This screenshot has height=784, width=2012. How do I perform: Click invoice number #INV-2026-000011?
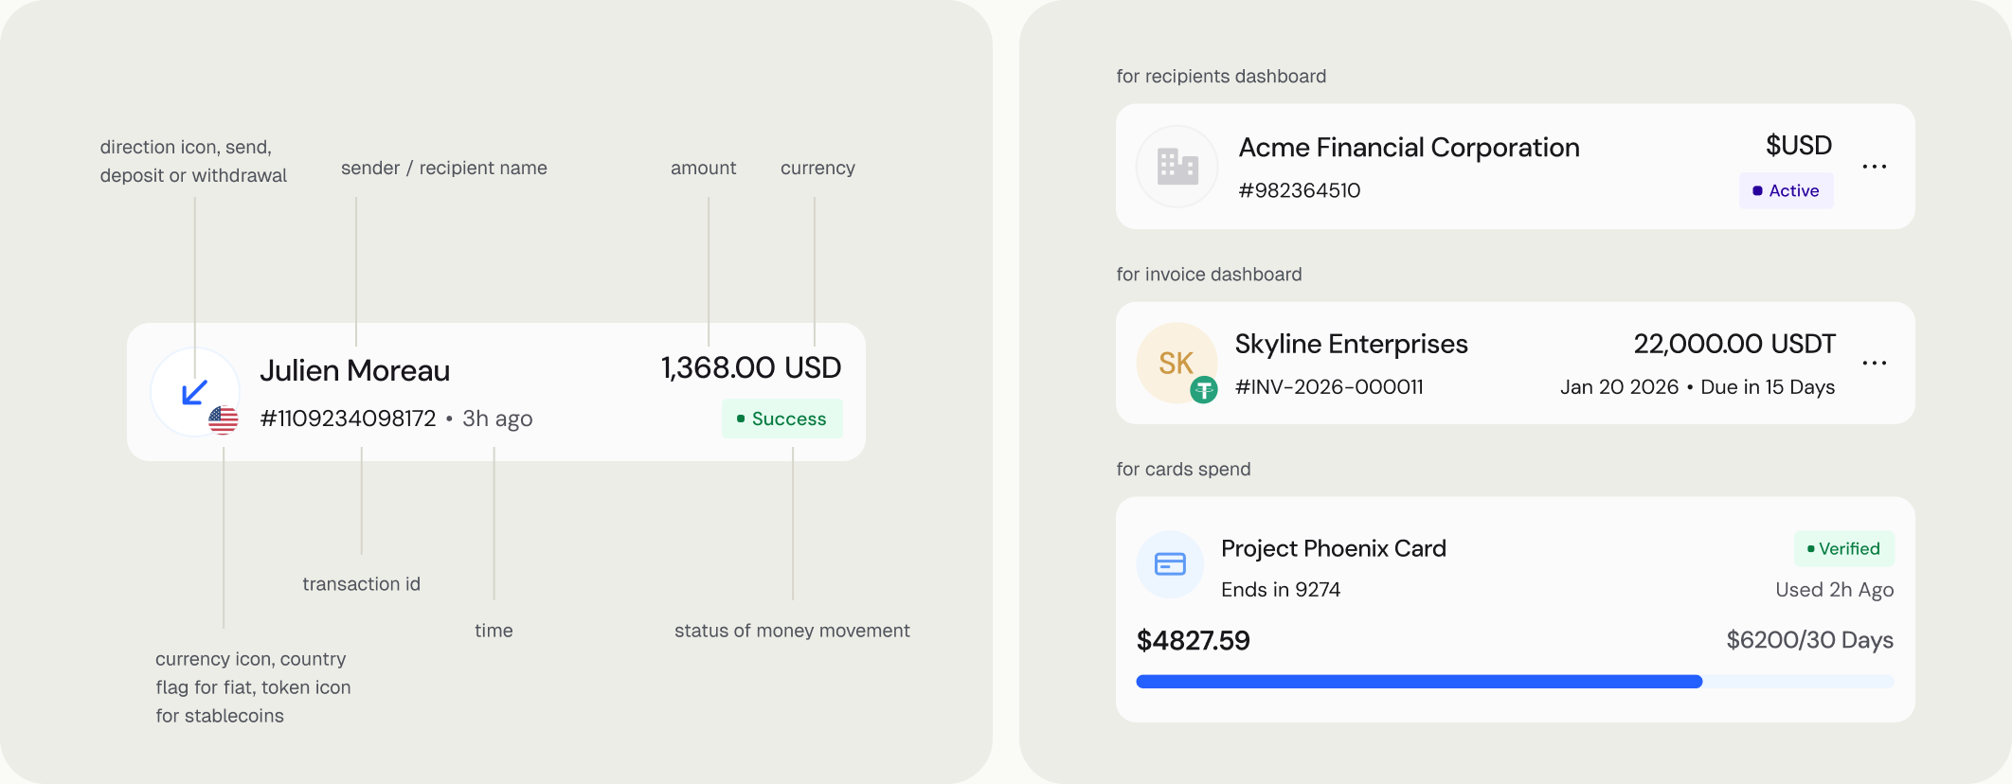1329,387
